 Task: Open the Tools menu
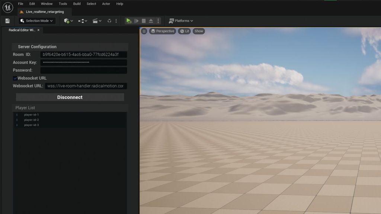point(63,4)
